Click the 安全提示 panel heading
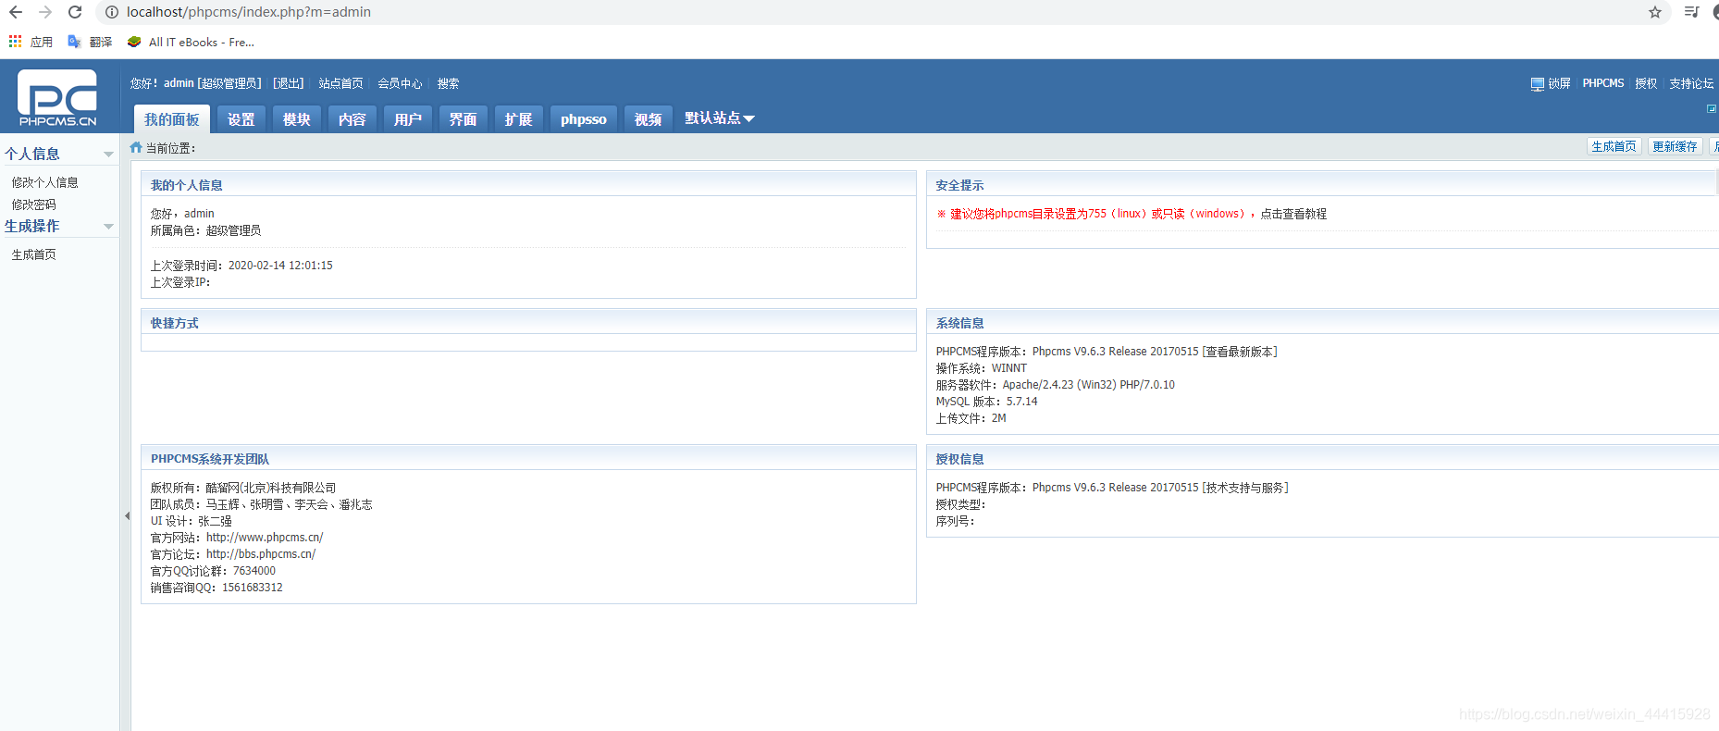 click(959, 185)
